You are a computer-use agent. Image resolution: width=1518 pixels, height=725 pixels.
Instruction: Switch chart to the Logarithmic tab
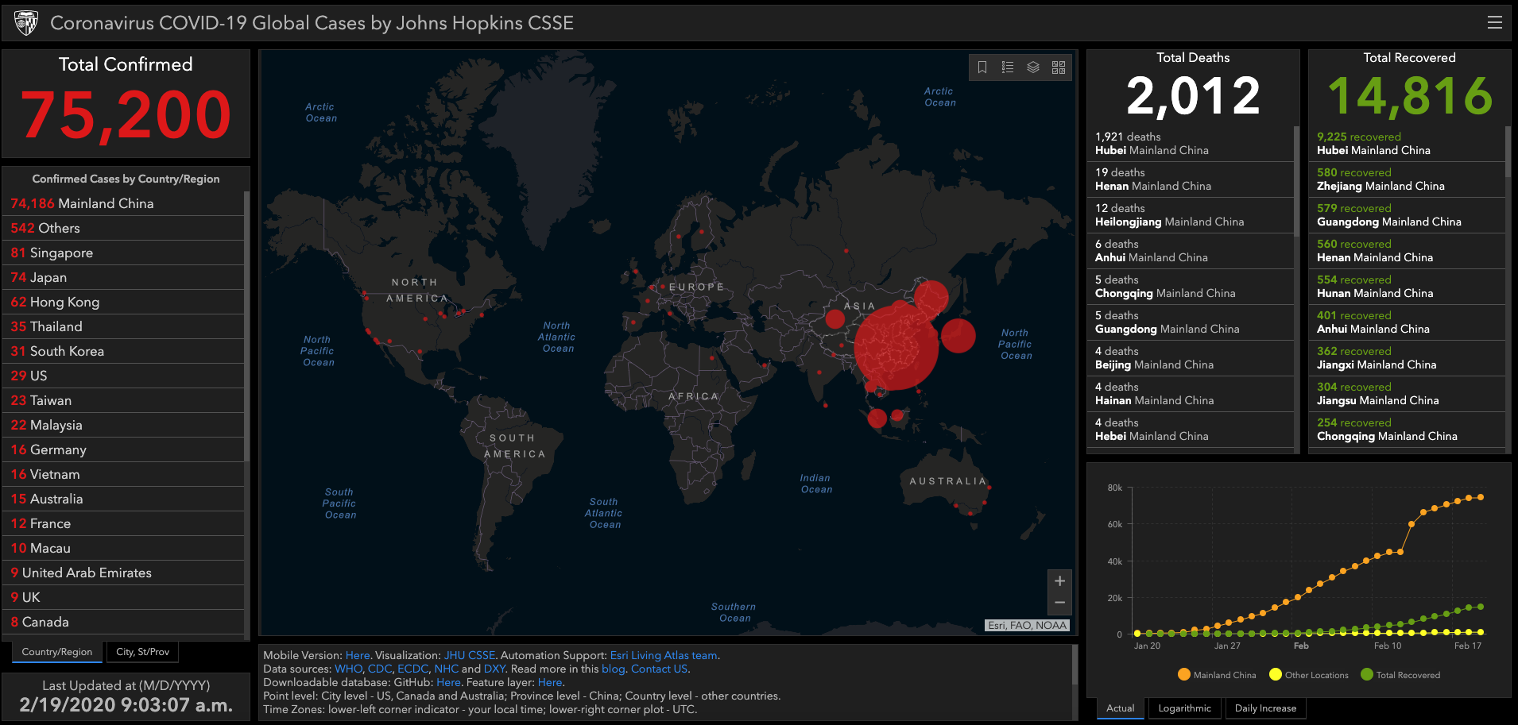pos(1184,708)
